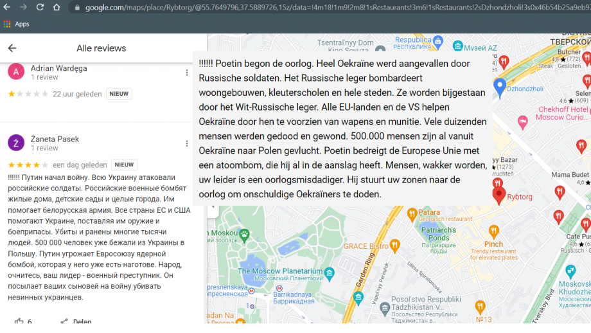Click the Rybtorg map label text
This screenshot has height=333, width=591.
[x=520, y=197]
